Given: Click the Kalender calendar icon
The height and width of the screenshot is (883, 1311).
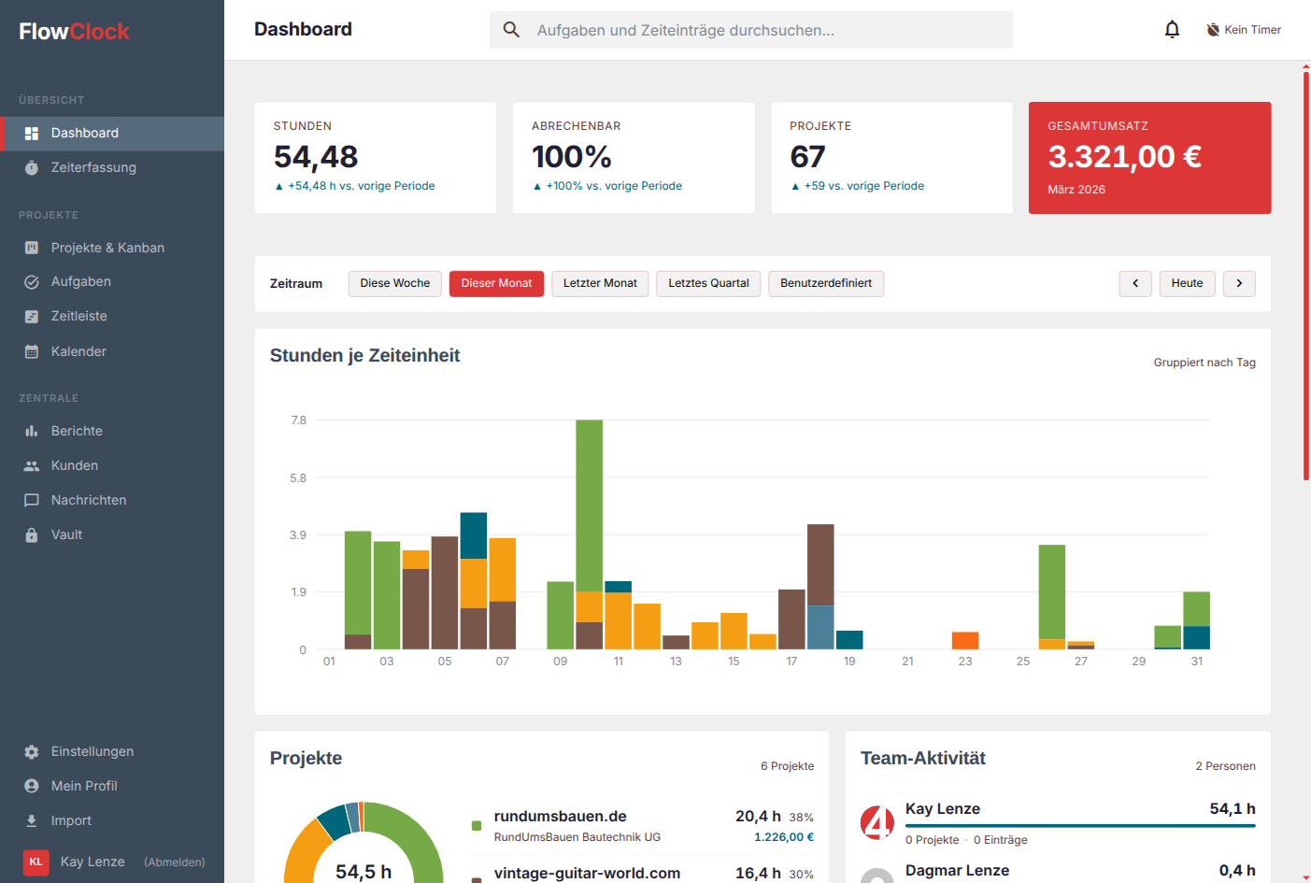Looking at the screenshot, I should click(32, 351).
